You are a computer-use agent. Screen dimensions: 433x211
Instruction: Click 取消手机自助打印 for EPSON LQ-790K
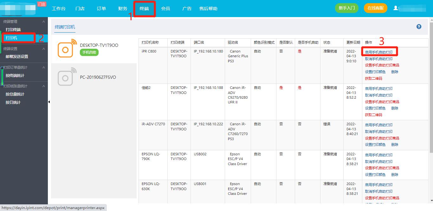point(379,162)
